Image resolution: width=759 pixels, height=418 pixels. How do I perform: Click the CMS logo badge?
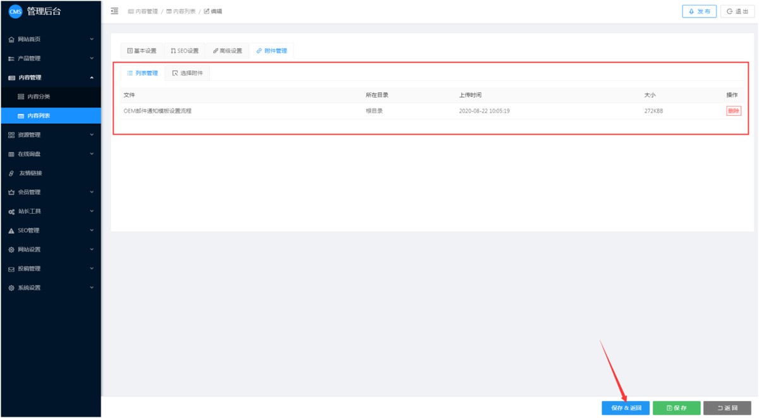[15, 11]
